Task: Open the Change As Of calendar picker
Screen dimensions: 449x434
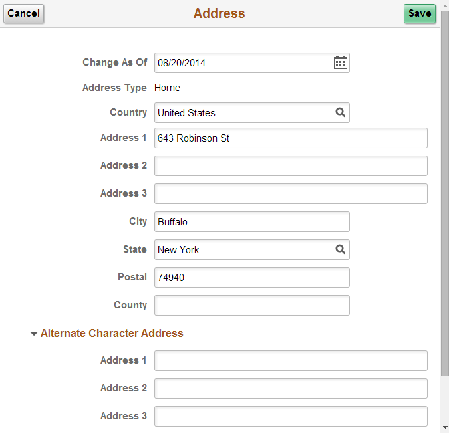Action: pos(340,62)
